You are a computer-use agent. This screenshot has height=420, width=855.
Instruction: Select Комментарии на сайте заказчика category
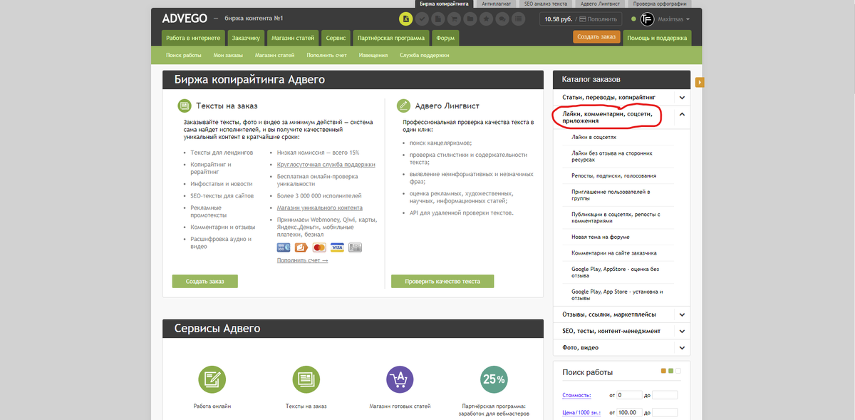coord(614,253)
